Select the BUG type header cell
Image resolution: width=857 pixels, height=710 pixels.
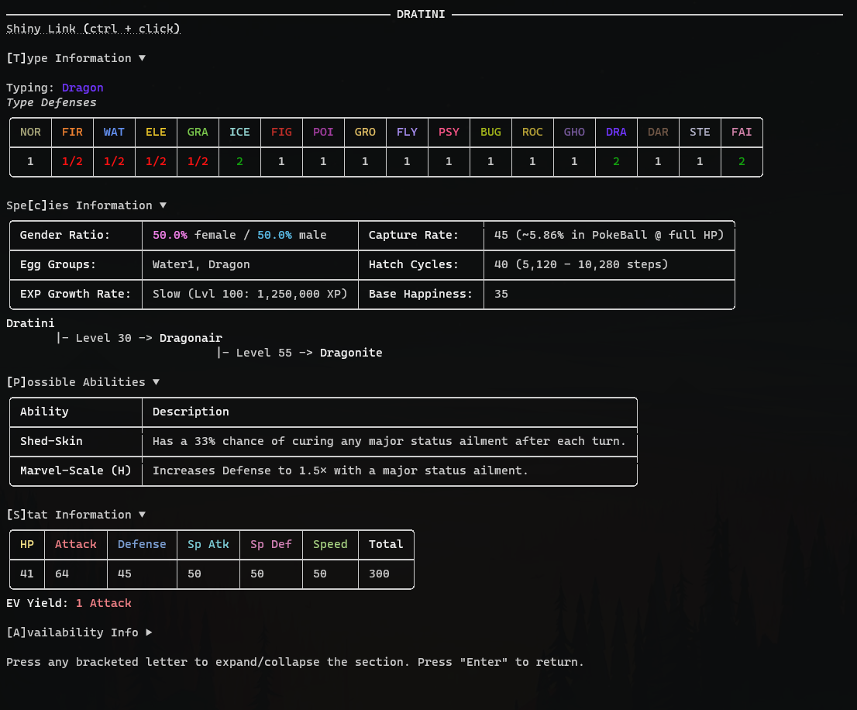[x=490, y=133]
